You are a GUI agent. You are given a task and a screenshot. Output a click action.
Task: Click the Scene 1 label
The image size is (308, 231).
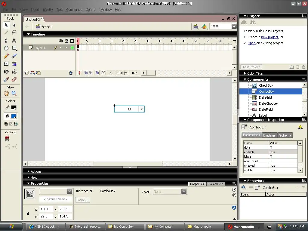click(47, 27)
